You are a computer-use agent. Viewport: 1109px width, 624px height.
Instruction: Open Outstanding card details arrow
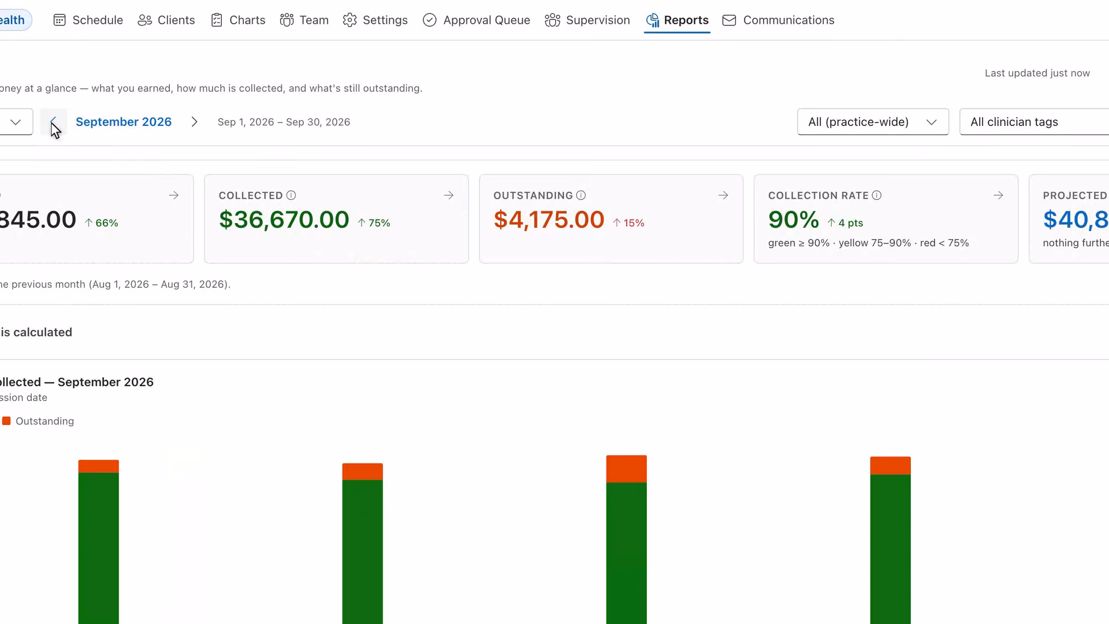pos(723,195)
